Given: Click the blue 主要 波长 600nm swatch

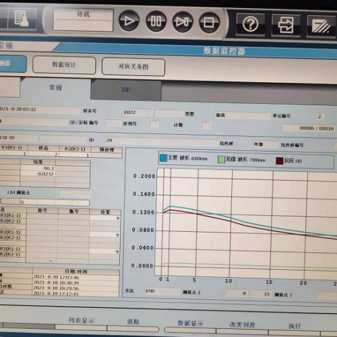Looking at the screenshot, I should click(163, 158).
